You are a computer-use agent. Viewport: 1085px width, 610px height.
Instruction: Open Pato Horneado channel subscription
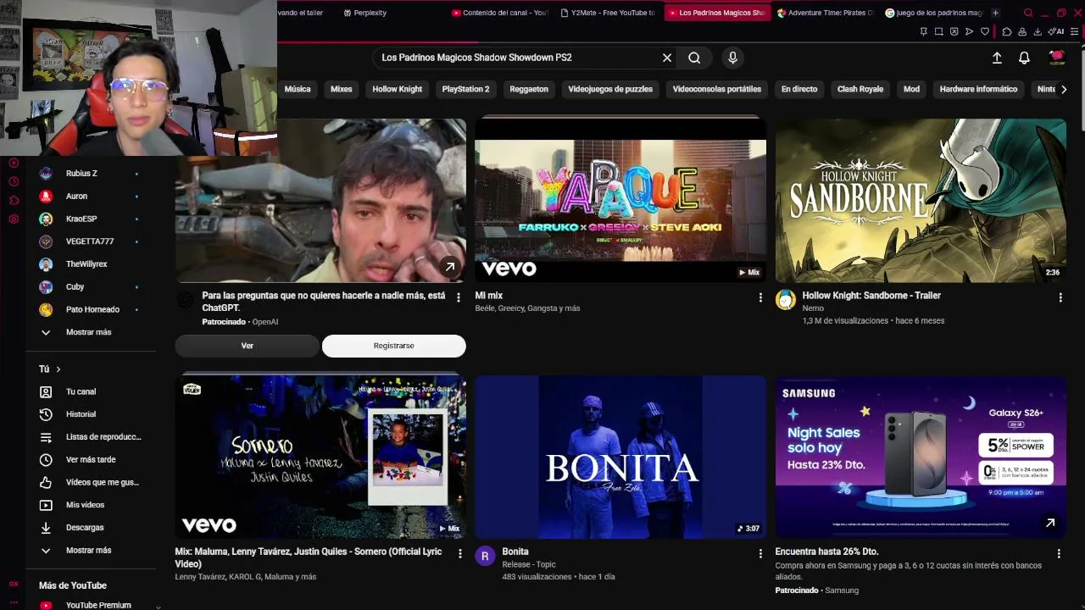point(90,310)
